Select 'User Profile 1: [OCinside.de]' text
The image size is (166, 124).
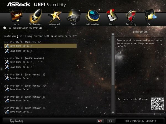23,42
